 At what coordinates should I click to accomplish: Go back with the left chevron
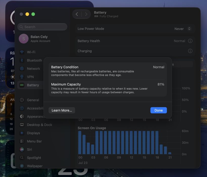coord(77,14)
